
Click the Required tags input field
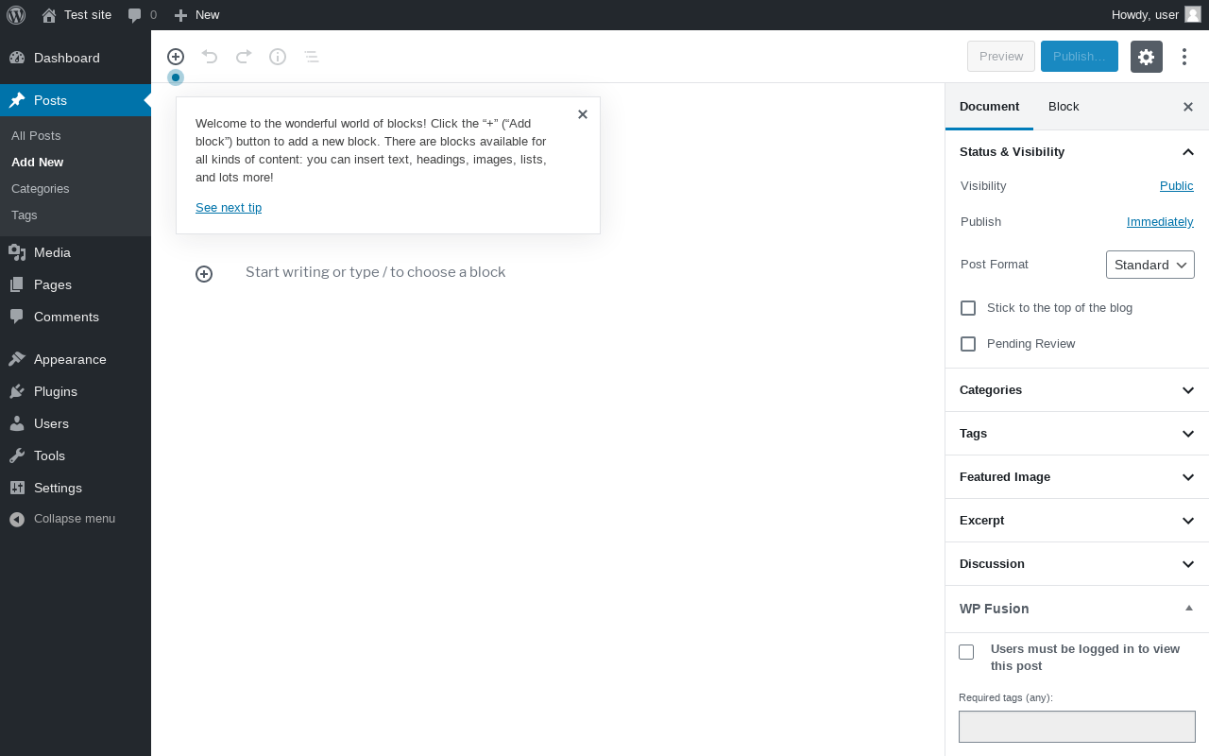pos(1077,727)
